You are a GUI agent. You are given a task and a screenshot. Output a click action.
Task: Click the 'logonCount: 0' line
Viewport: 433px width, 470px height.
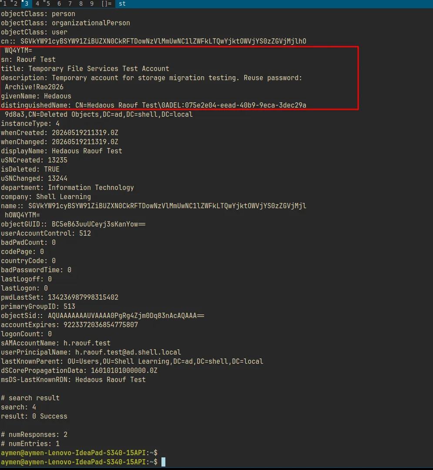pyautogui.click(x=27, y=334)
